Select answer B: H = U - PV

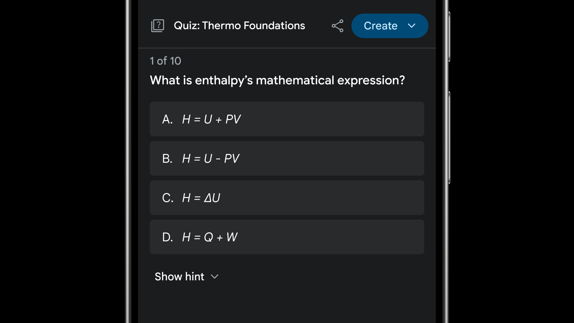(x=287, y=158)
